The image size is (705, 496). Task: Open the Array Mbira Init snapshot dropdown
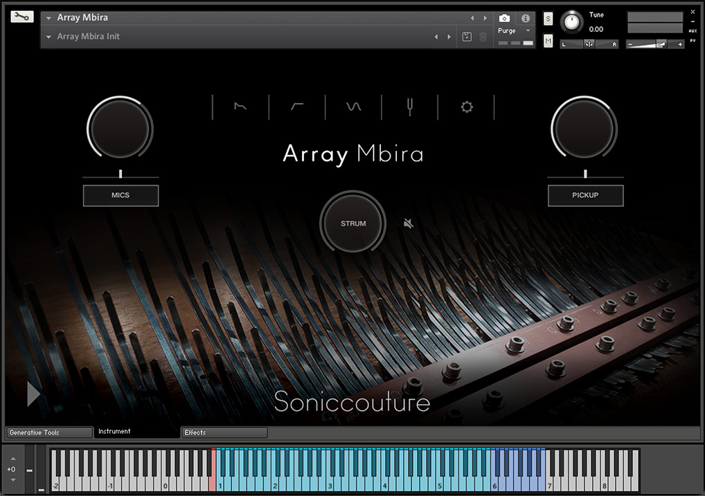[49, 37]
